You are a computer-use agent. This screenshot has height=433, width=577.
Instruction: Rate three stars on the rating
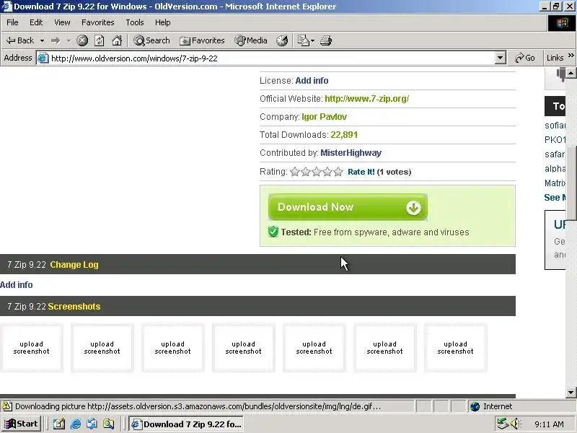317,172
